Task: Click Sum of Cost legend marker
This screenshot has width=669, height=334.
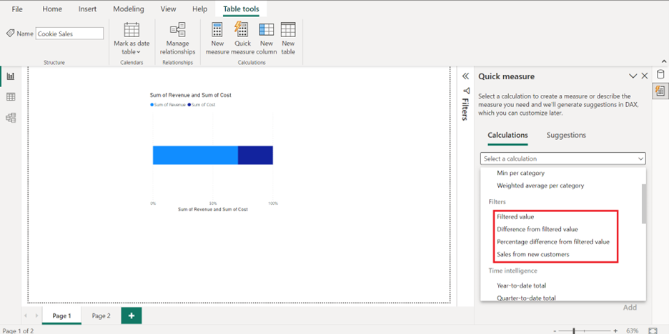Action: (x=188, y=105)
